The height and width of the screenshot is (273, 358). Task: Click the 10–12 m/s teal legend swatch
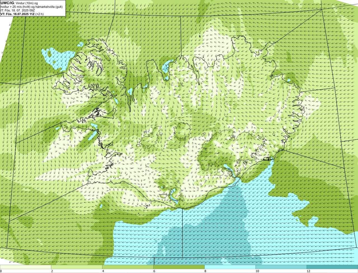(x=281, y=267)
